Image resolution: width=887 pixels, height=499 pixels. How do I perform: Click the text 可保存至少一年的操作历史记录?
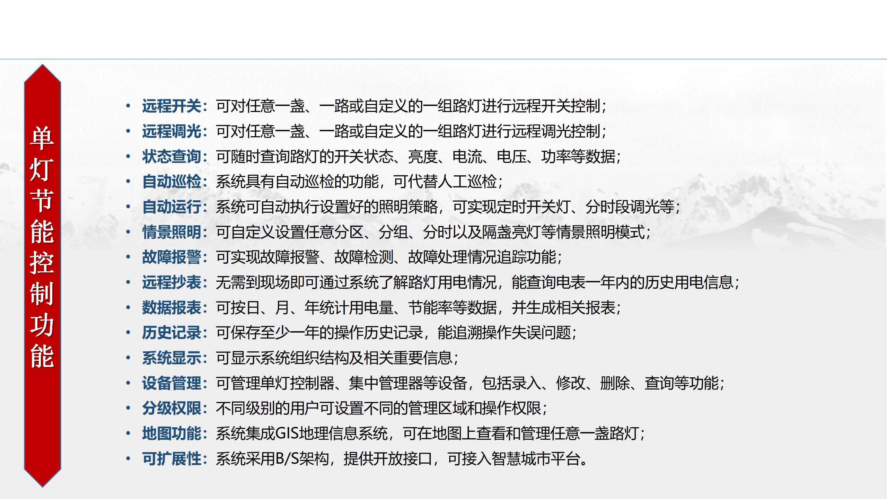pos(319,333)
